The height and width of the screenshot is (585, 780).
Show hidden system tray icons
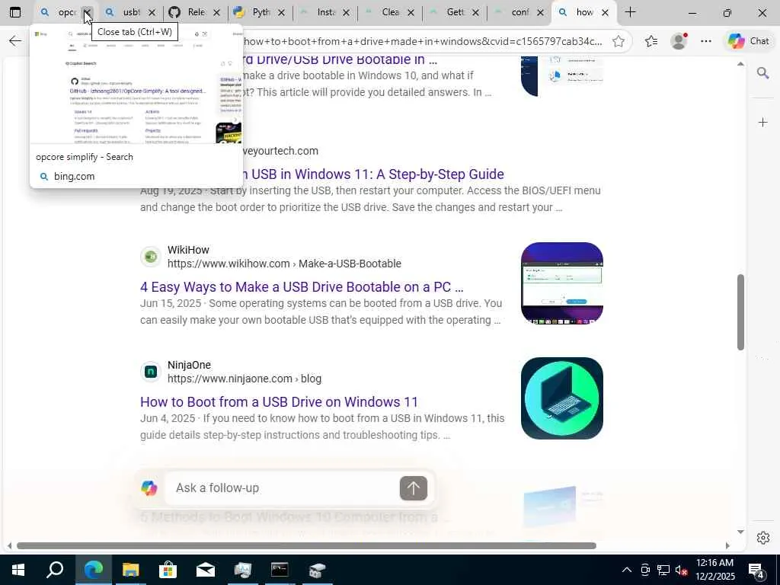point(627,570)
